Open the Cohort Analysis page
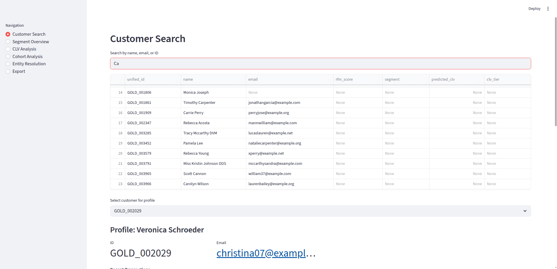 pos(28,56)
